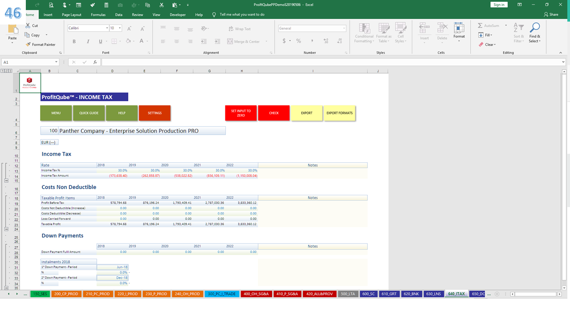Viewport: 570px width, 321px height.
Task: Click the Orientation angled text icon
Action: 204,28
